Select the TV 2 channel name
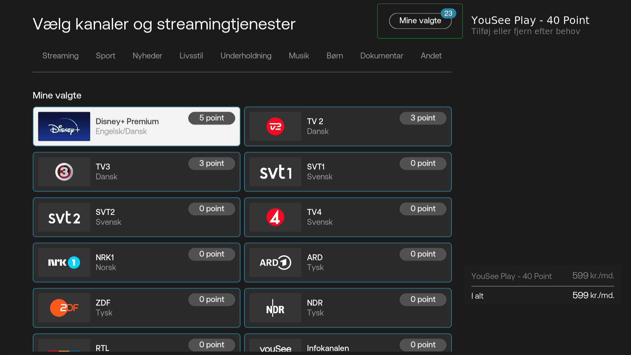This screenshot has height=355, width=631. (315, 122)
